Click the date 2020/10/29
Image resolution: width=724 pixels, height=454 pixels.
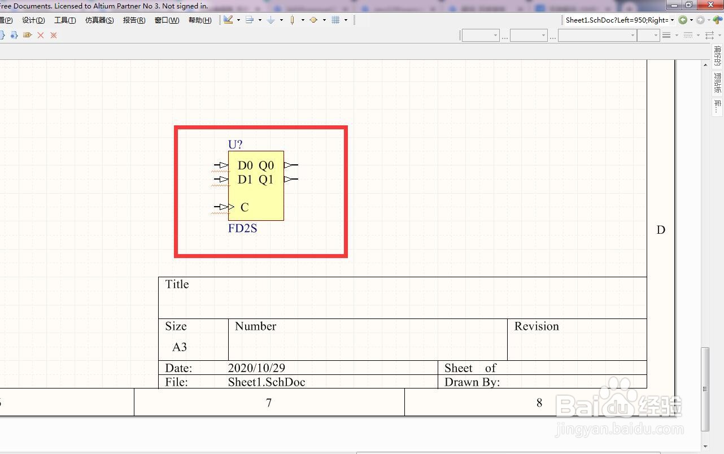tap(256, 368)
